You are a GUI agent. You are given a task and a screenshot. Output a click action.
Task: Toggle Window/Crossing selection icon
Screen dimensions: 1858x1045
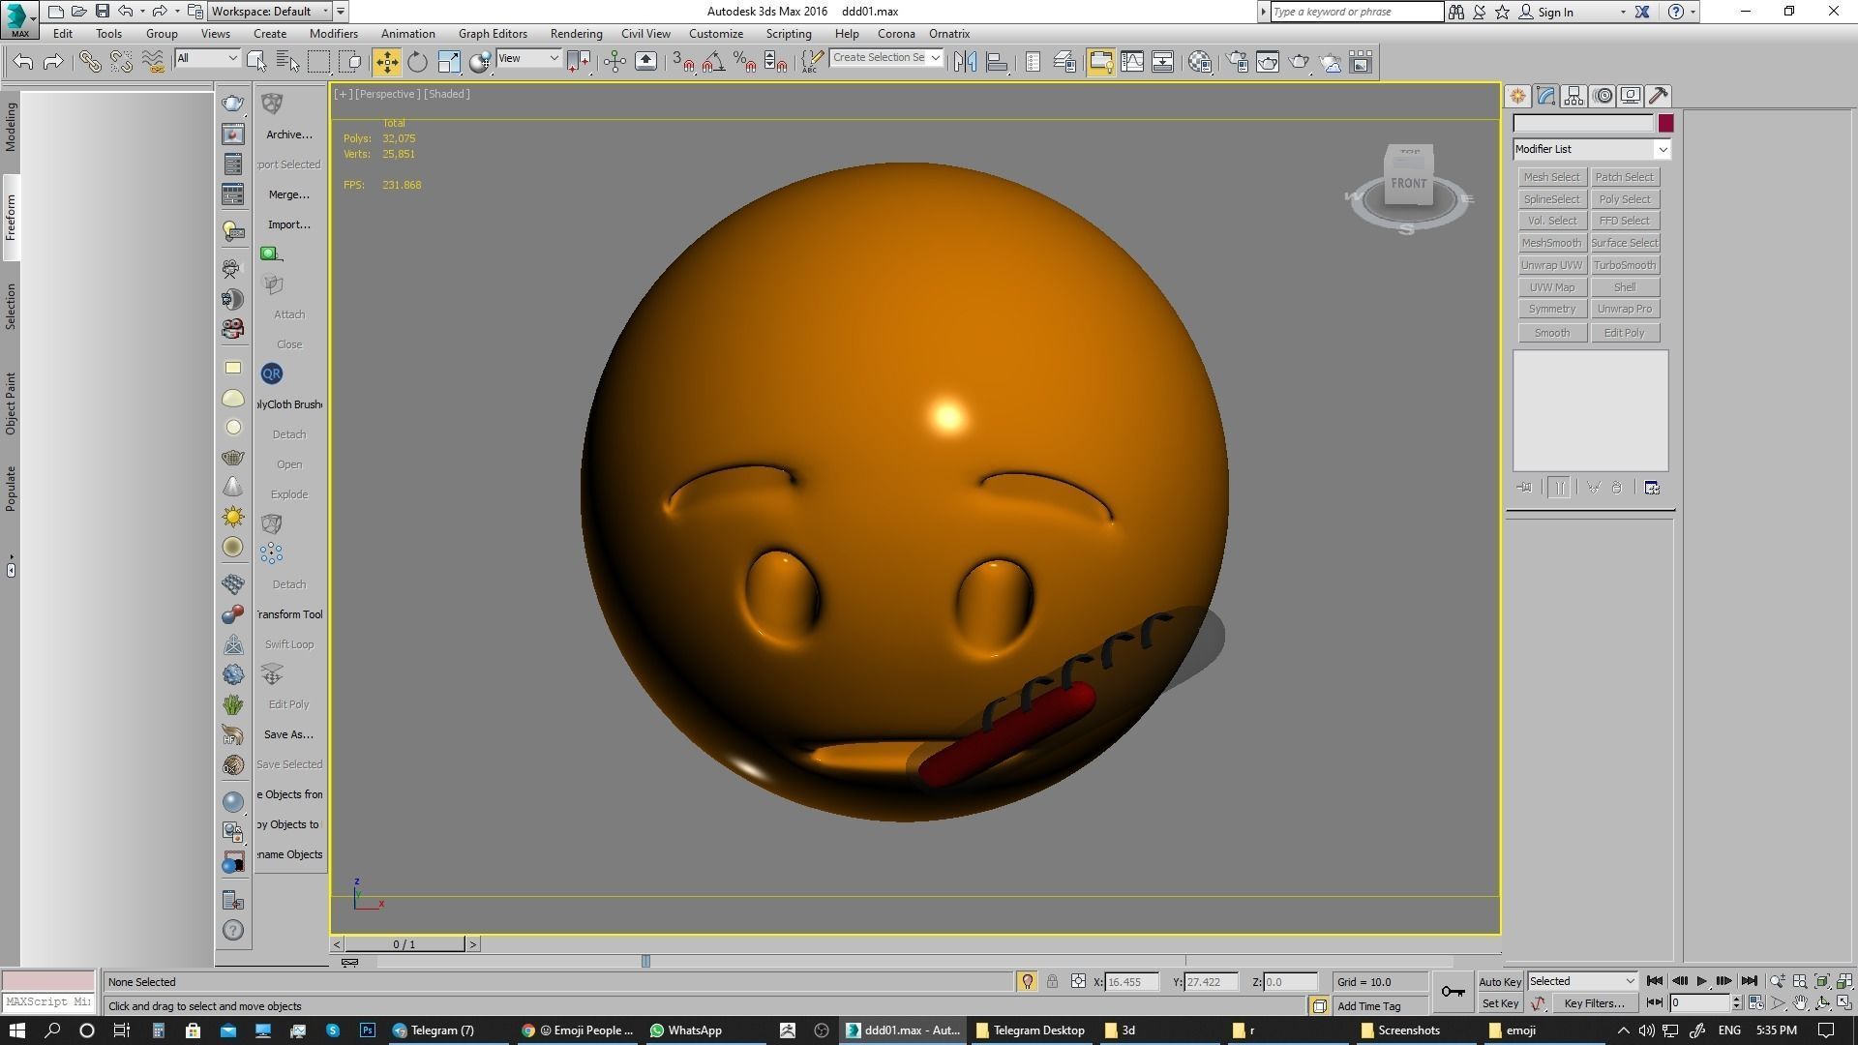pyautogui.click(x=350, y=62)
